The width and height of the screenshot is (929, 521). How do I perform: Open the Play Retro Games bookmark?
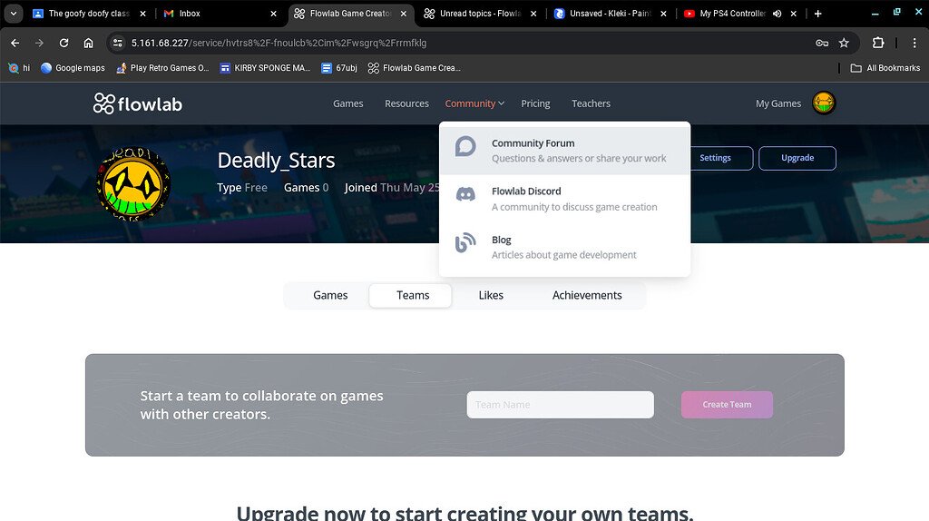click(163, 68)
